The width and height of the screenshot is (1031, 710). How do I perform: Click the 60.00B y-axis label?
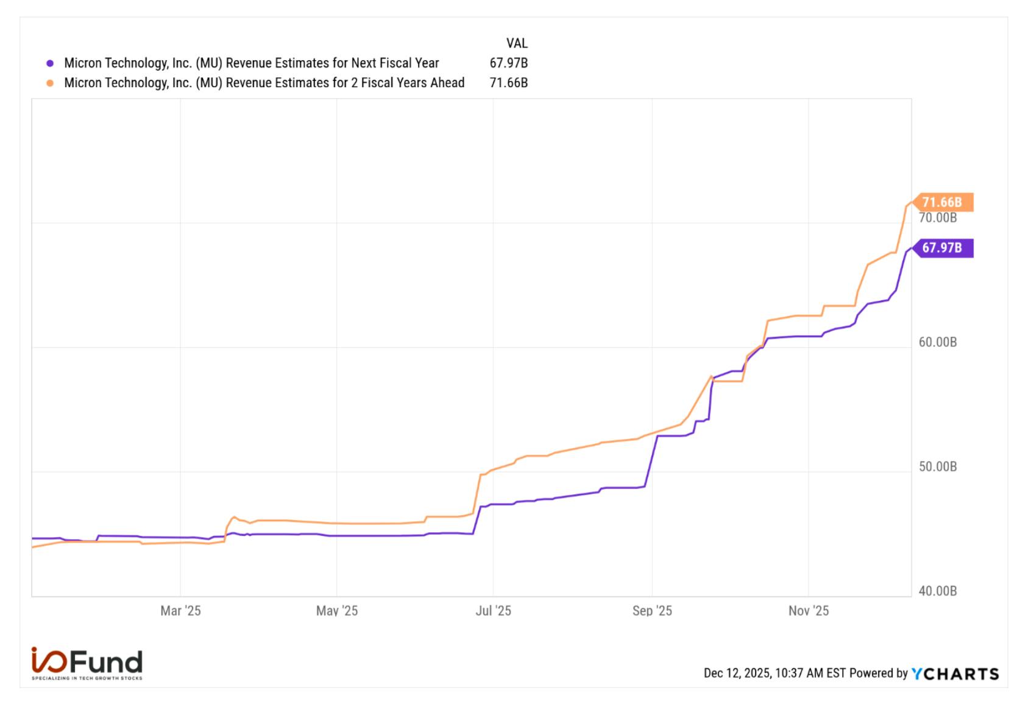[x=938, y=342]
